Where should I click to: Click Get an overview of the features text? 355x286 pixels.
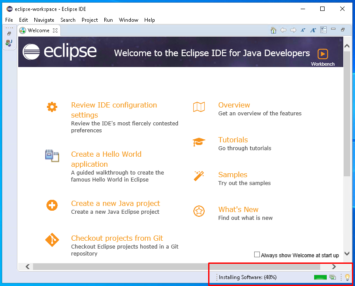click(x=260, y=114)
